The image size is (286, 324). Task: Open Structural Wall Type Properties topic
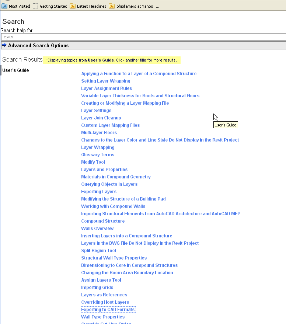(x=114, y=258)
